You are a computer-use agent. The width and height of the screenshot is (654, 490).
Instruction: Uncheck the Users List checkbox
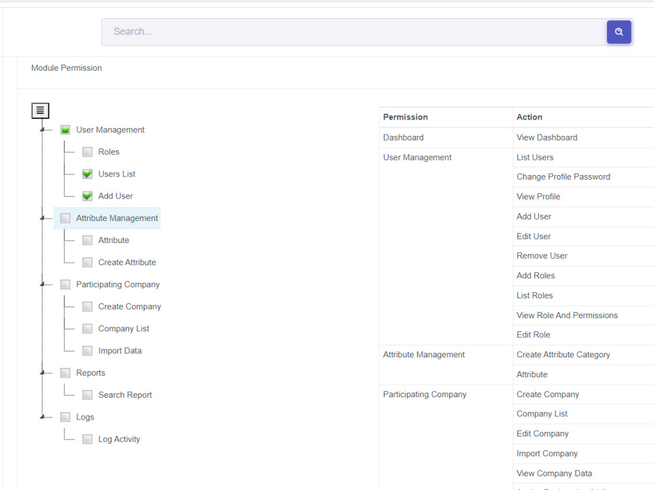coord(87,174)
